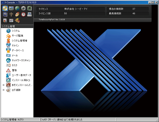Click the clock list icon beside タスク

tap(8, 65)
